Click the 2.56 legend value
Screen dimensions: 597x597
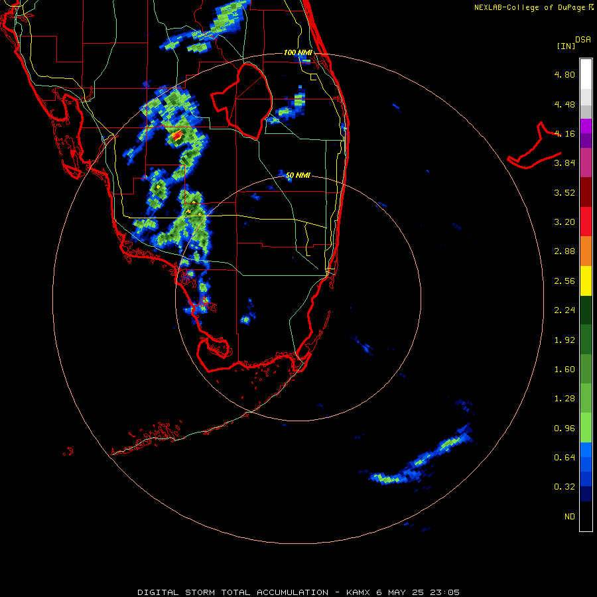click(564, 281)
